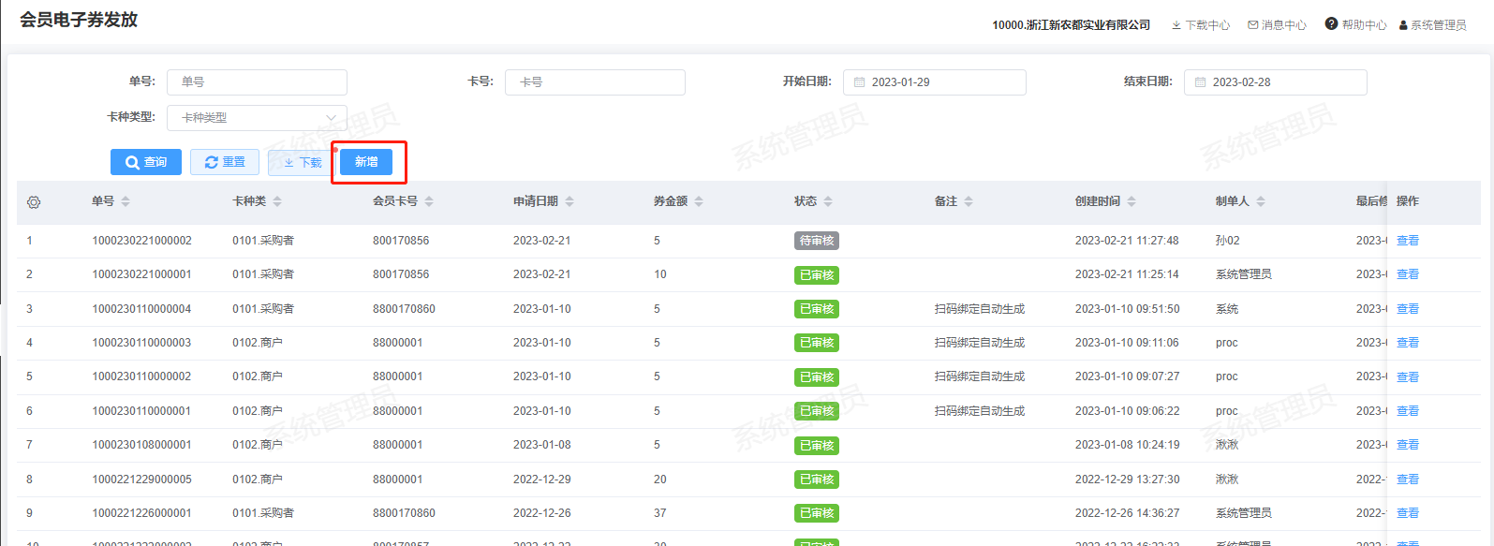Click the calendar icon in 结束日期 field
Screen dimensions: 1494x546
tap(1200, 82)
